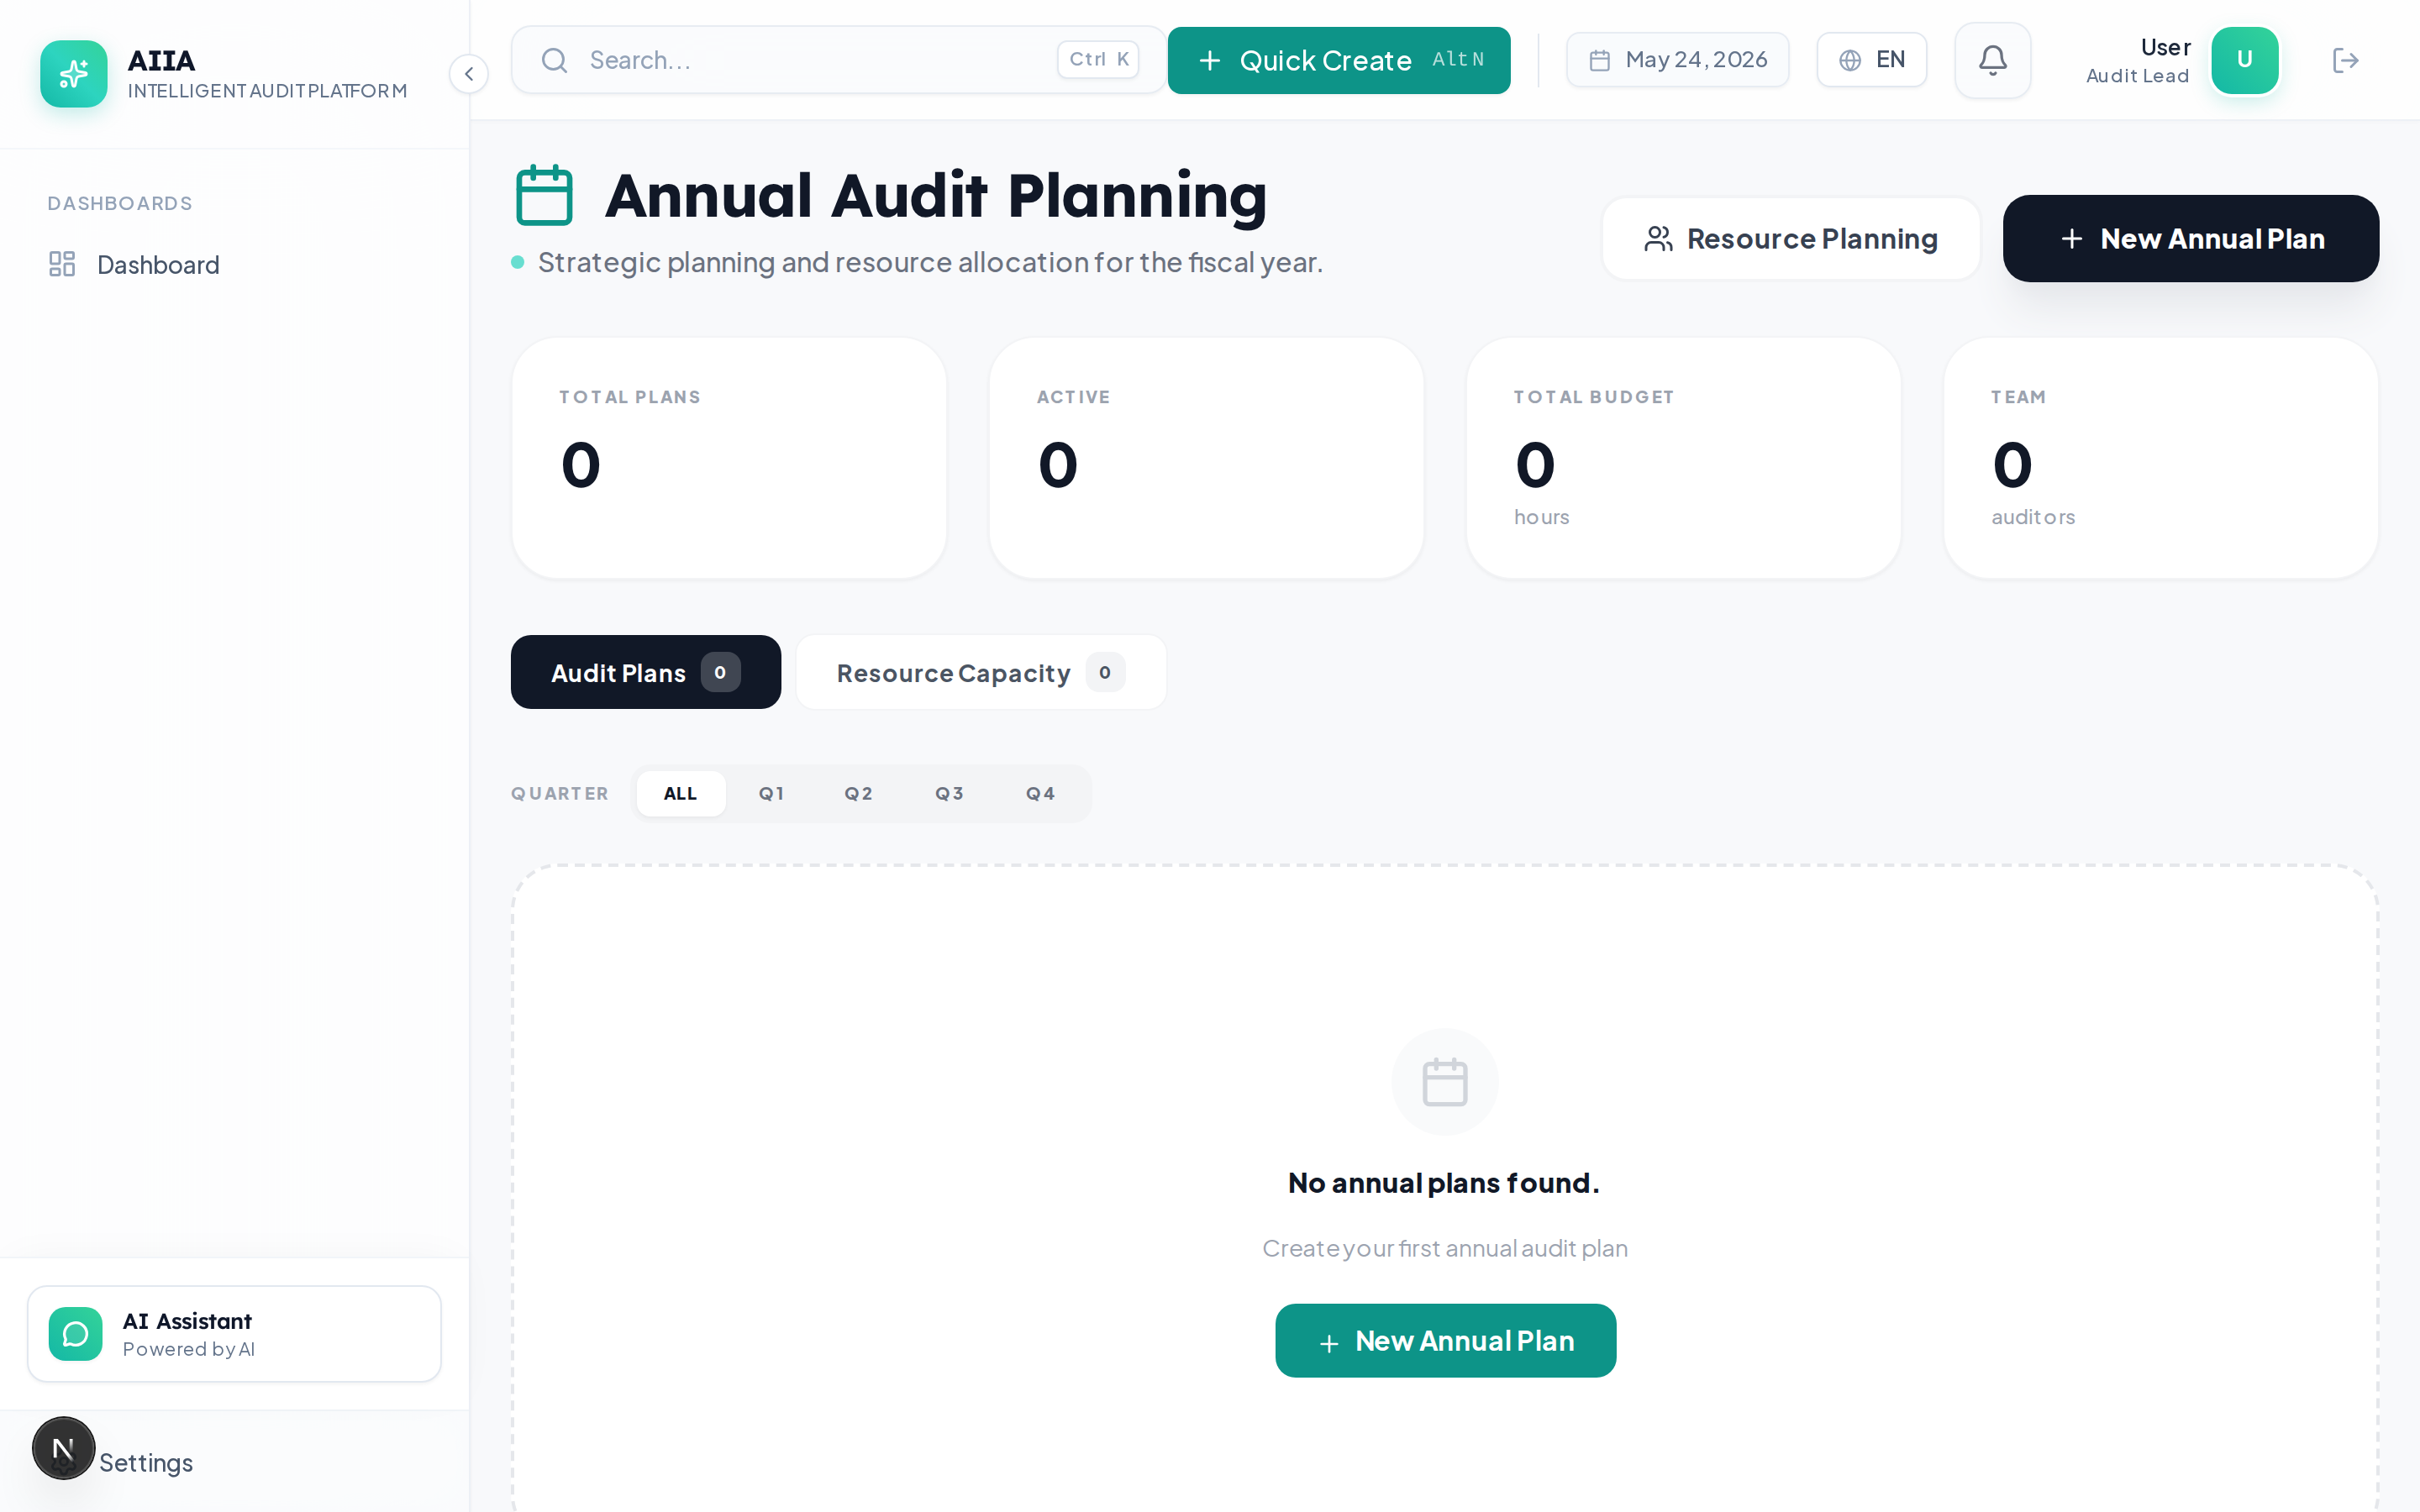The width and height of the screenshot is (2420, 1512).
Task: Click the Alt N shortcut label
Action: [x=1458, y=60]
